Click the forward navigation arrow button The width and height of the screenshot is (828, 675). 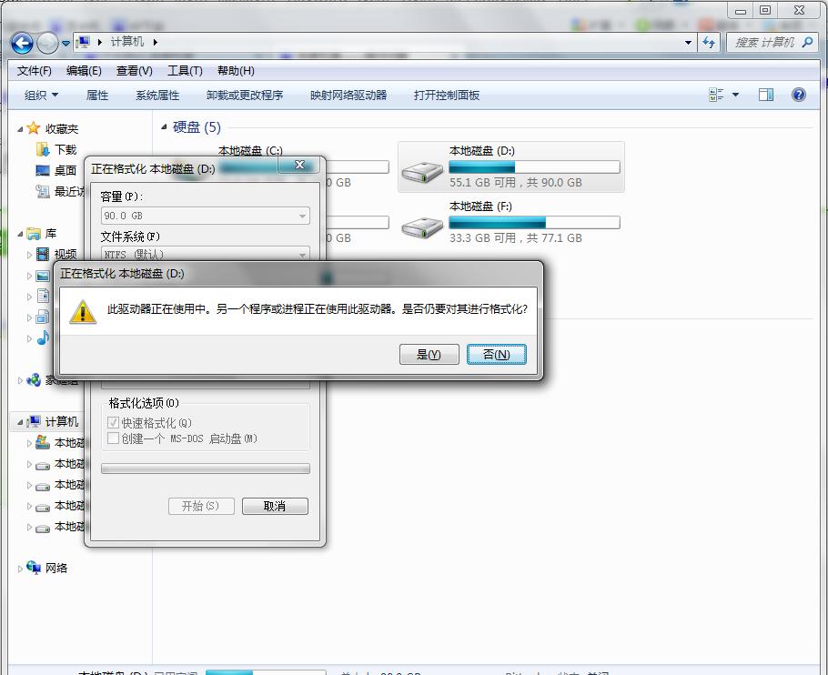tap(47, 44)
